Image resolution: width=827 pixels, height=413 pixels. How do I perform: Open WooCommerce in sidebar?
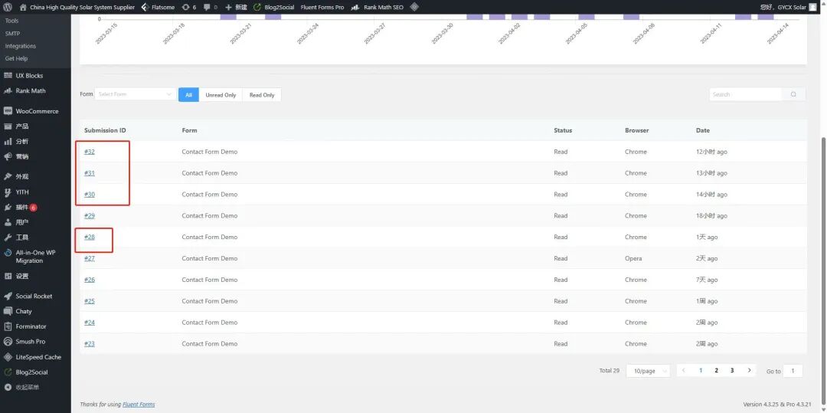pyautogui.click(x=35, y=111)
